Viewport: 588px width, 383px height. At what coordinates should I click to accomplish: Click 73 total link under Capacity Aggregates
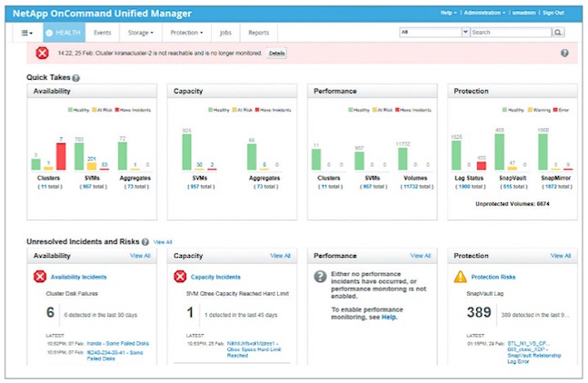[266, 186]
